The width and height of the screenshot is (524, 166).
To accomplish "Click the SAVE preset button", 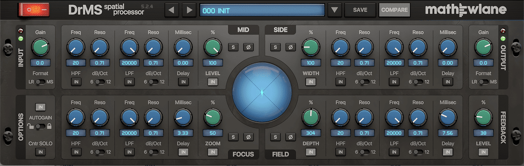I will tap(360, 10).
